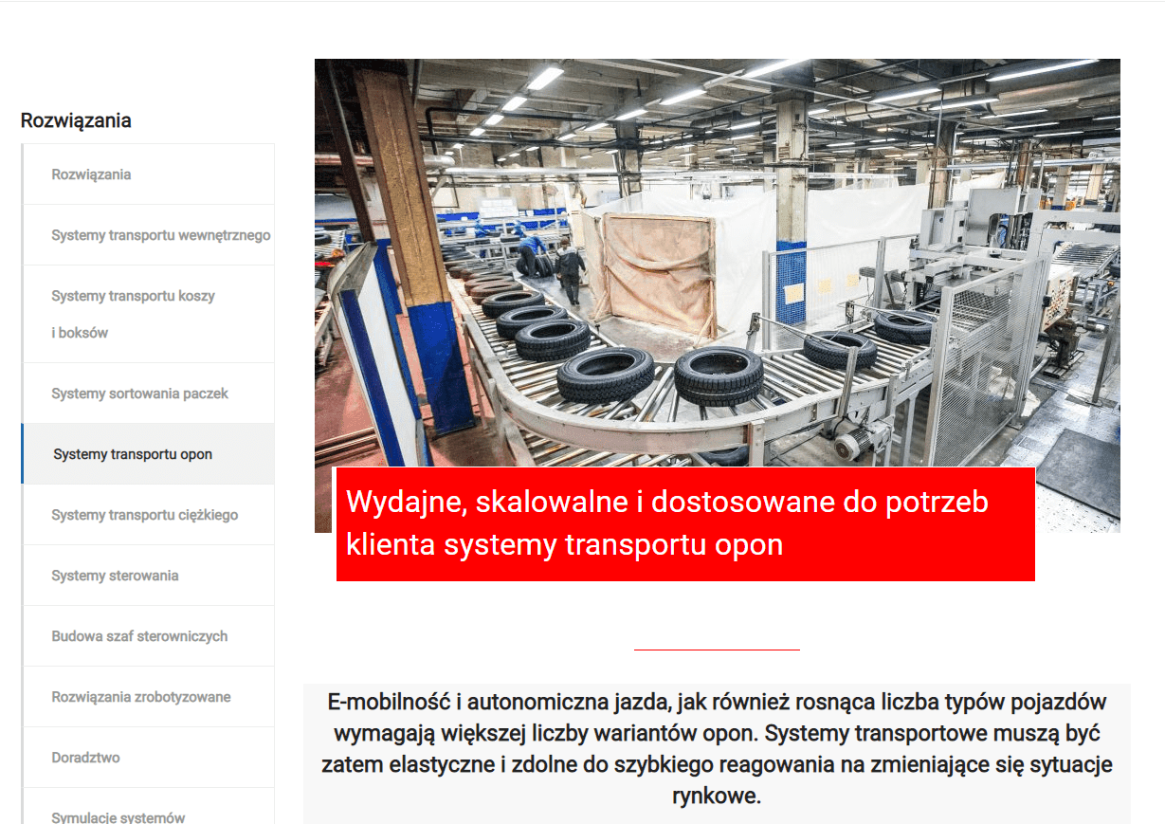Navigate to Systemy transportu ciężkiego
This screenshot has height=824, width=1165.
click(x=144, y=515)
